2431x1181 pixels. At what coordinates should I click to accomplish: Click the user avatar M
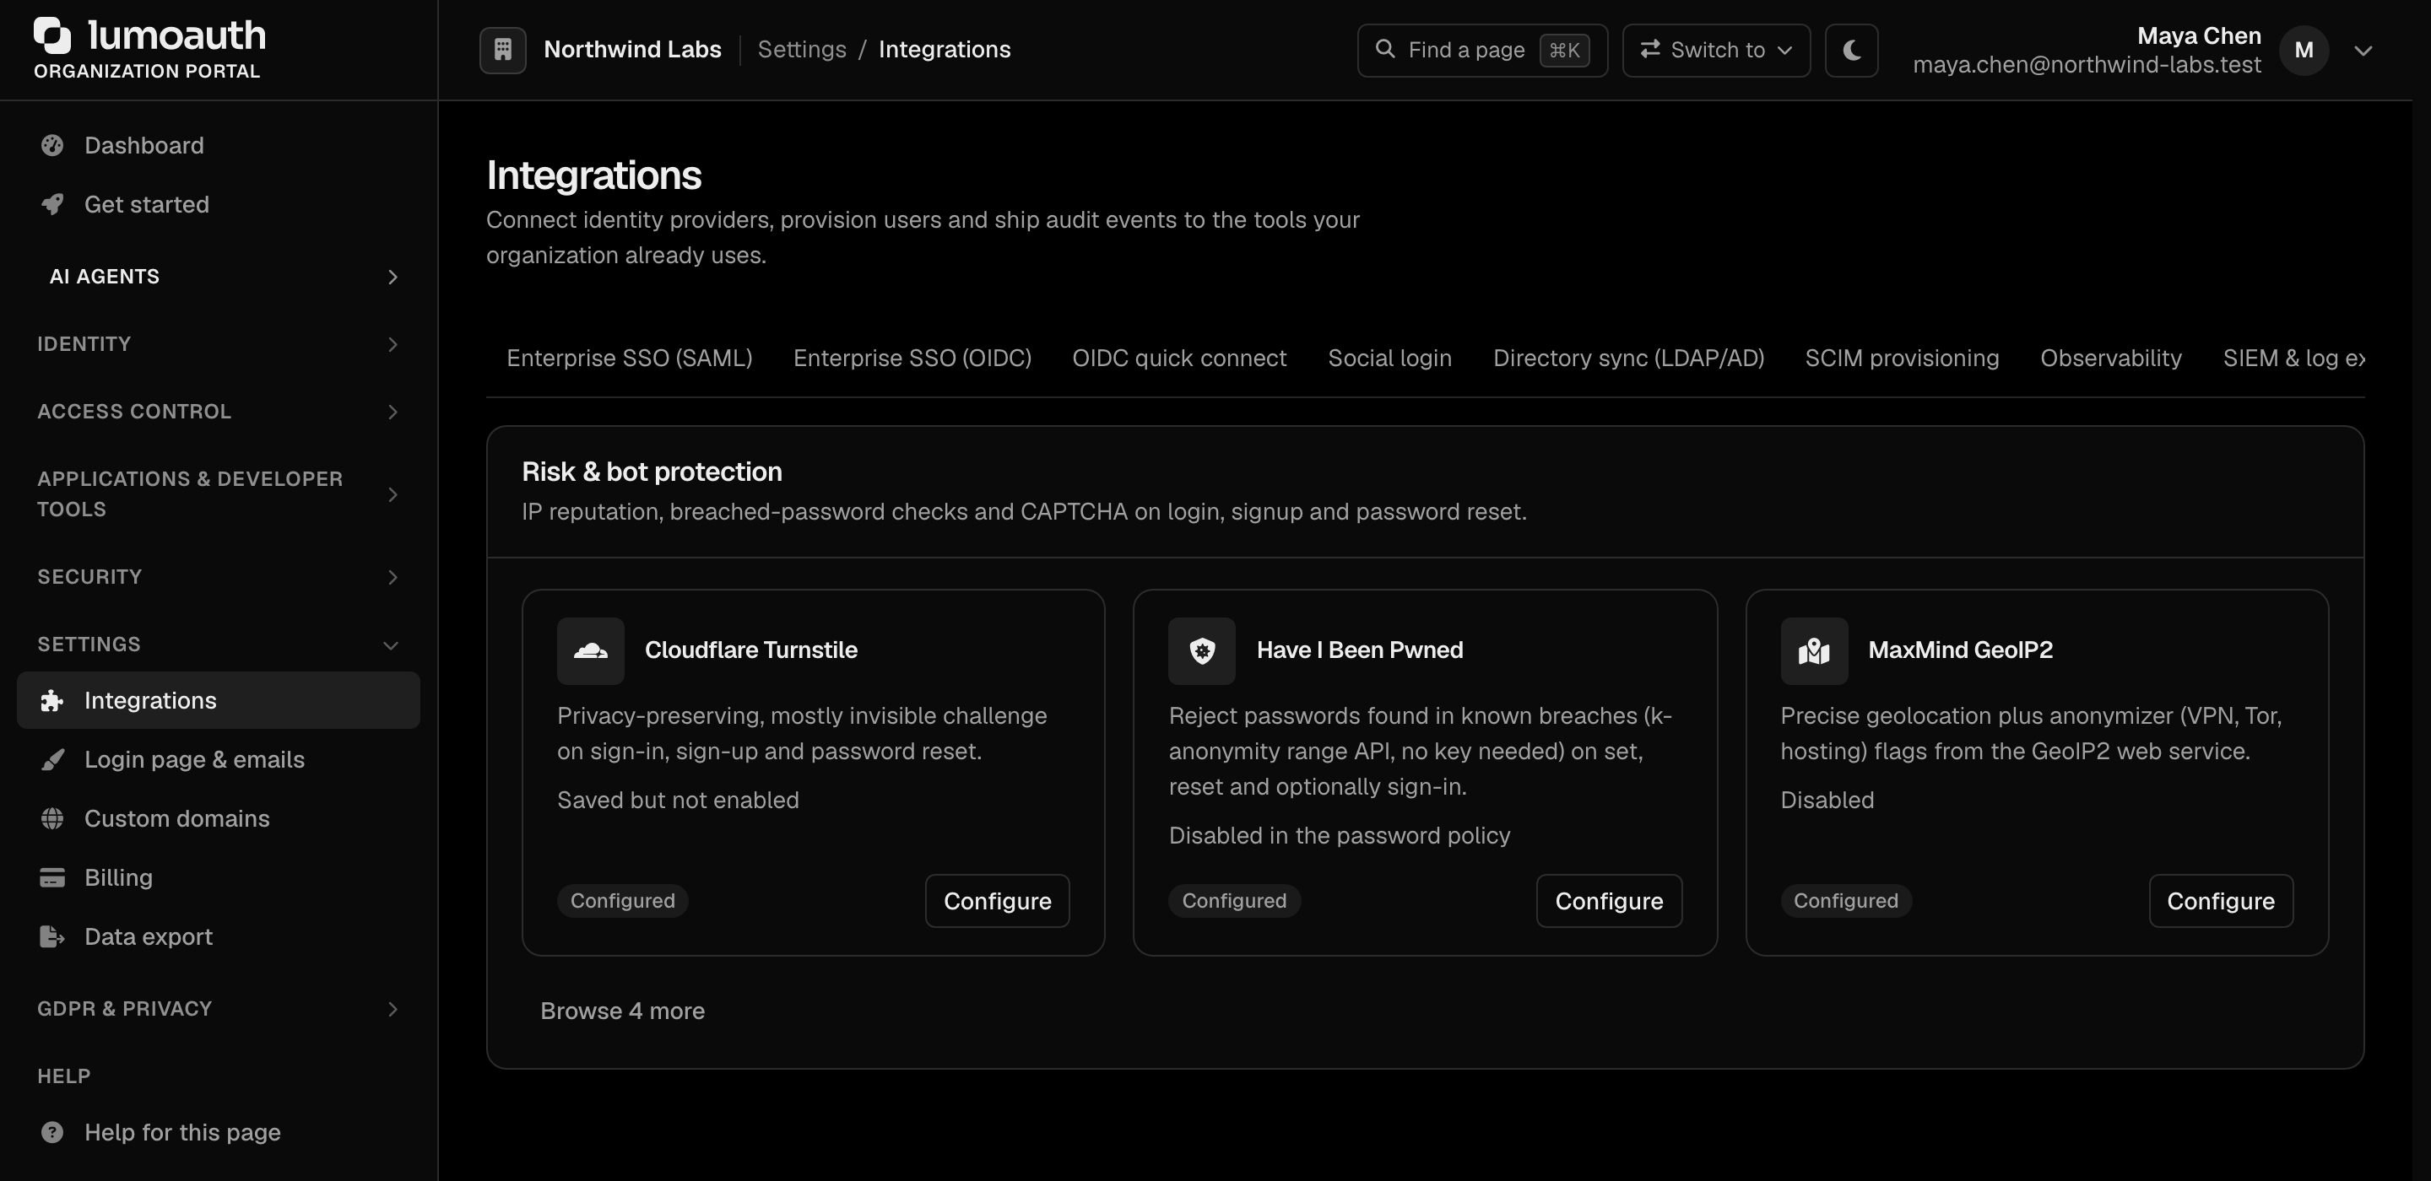[x=2304, y=50]
